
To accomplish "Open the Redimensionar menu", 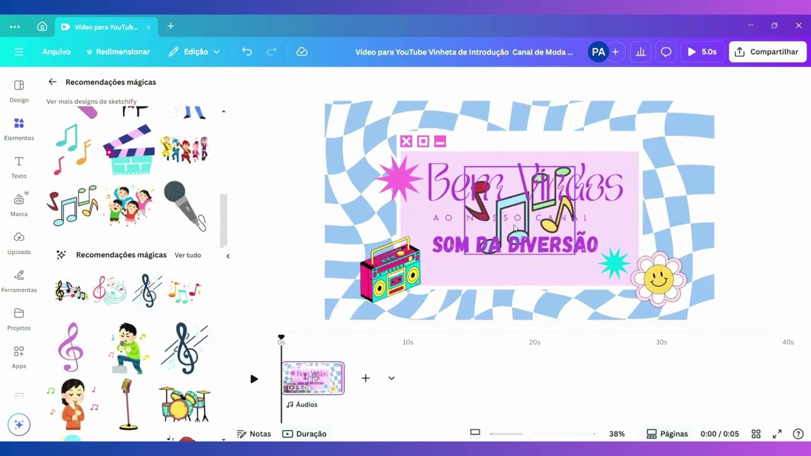I will click(x=118, y=52).
